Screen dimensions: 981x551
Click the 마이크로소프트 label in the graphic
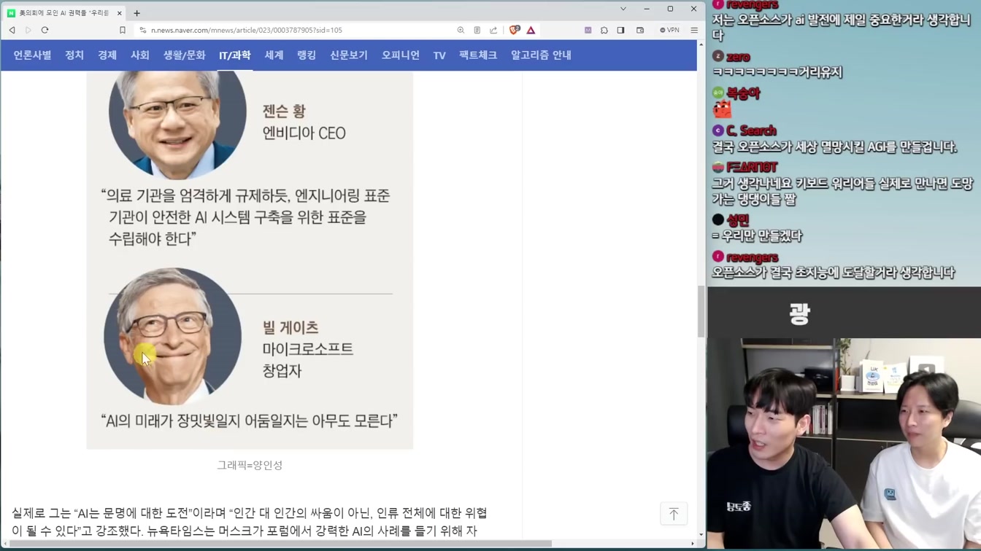point(308,349)
